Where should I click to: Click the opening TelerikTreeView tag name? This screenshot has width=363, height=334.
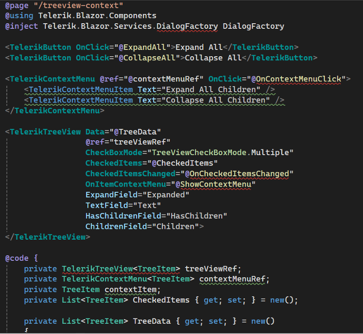(x=45, y=132)
